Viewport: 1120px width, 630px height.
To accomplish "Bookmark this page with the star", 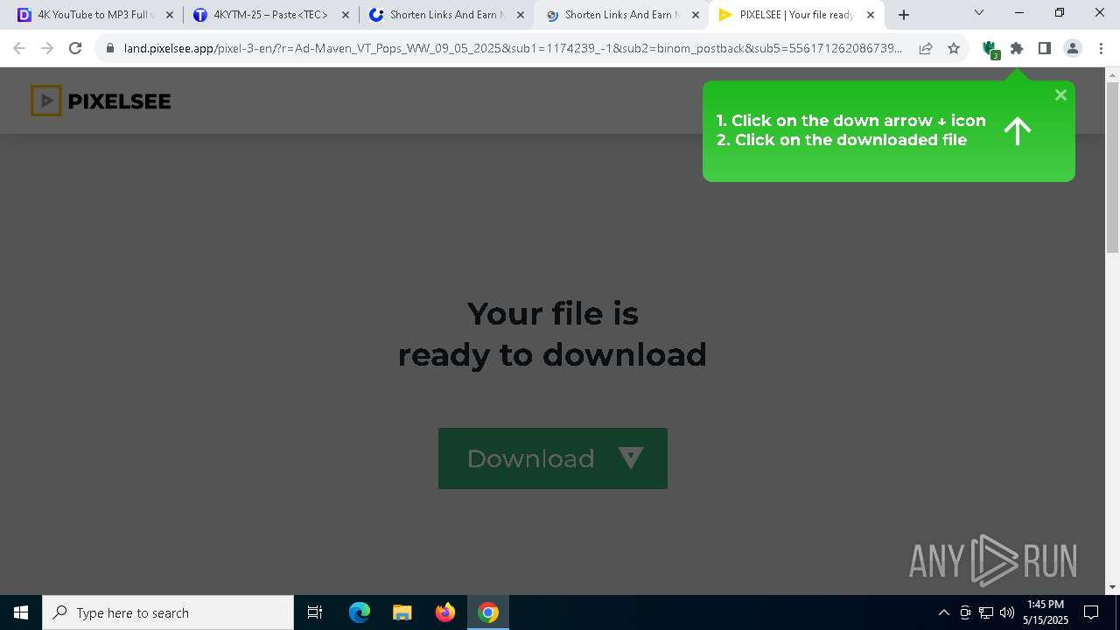I will 954,48.
